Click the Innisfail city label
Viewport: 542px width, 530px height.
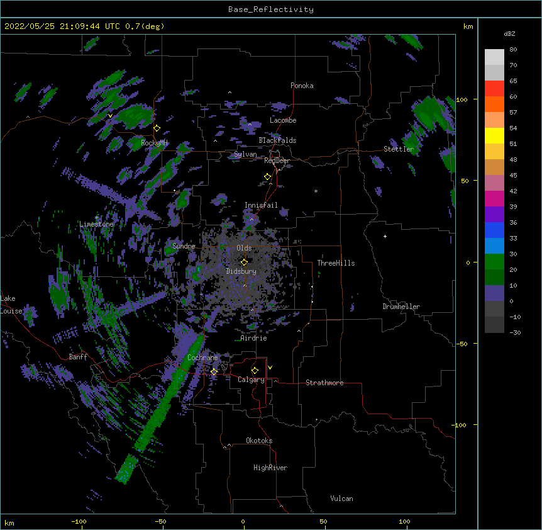point(261,205)
